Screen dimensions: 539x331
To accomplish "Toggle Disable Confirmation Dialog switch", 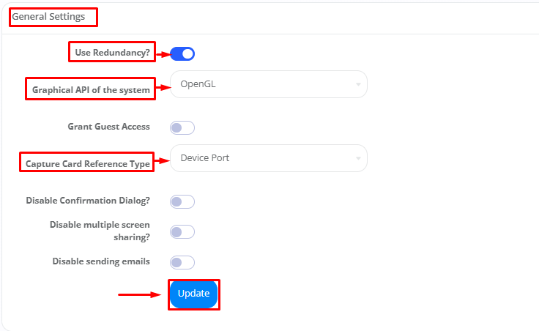I will coord(182,201).
